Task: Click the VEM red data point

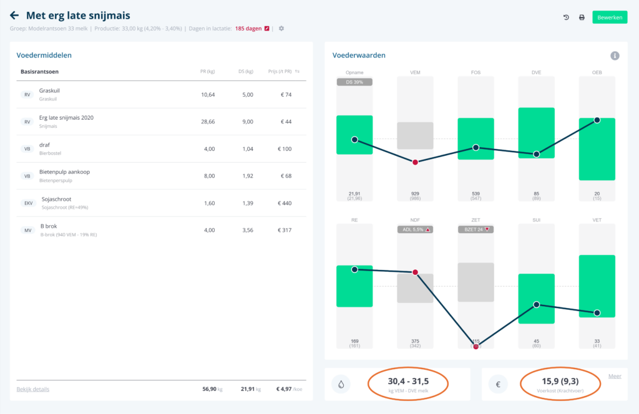Action: click(x=415, y=162)
